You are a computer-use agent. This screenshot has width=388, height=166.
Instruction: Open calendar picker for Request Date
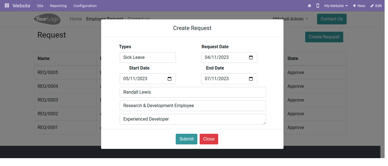tap(251, 57)
